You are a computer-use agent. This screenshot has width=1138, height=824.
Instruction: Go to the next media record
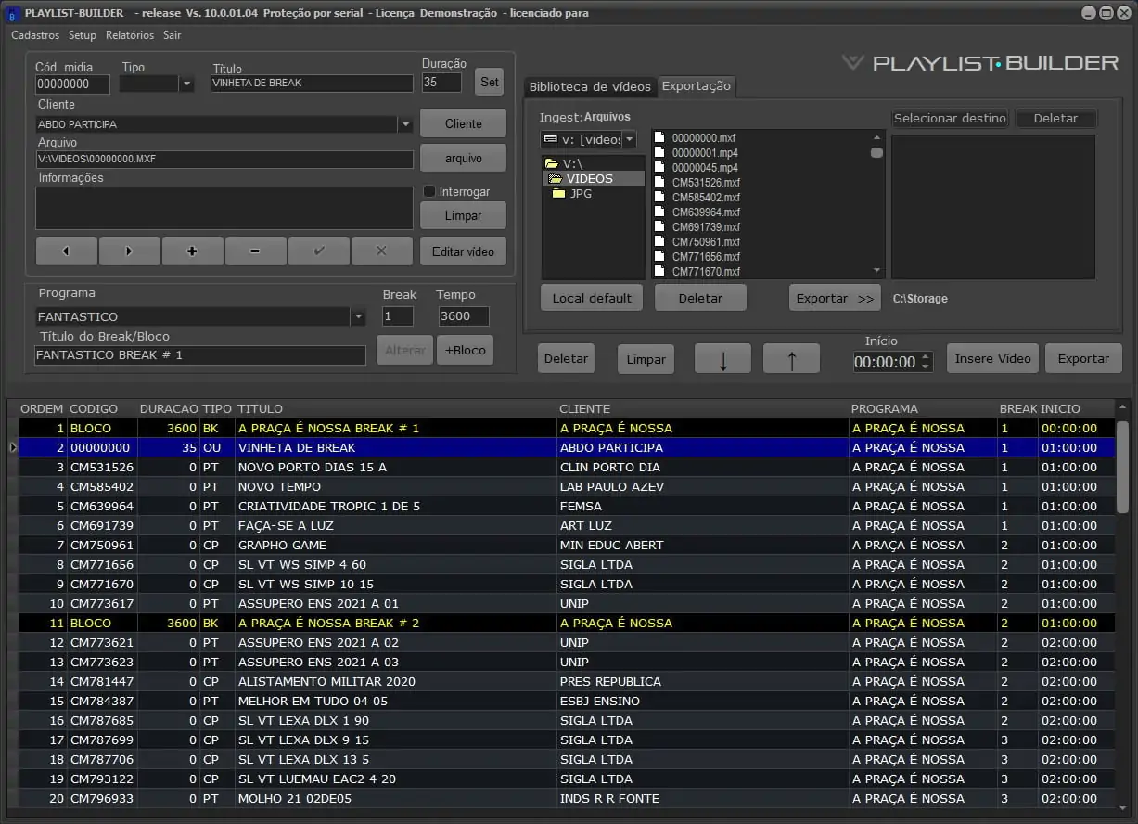pos(129,251)
